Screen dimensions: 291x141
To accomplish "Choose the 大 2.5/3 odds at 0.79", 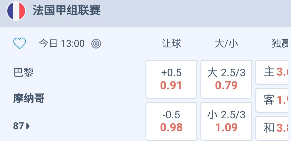I will coord(226,79).
